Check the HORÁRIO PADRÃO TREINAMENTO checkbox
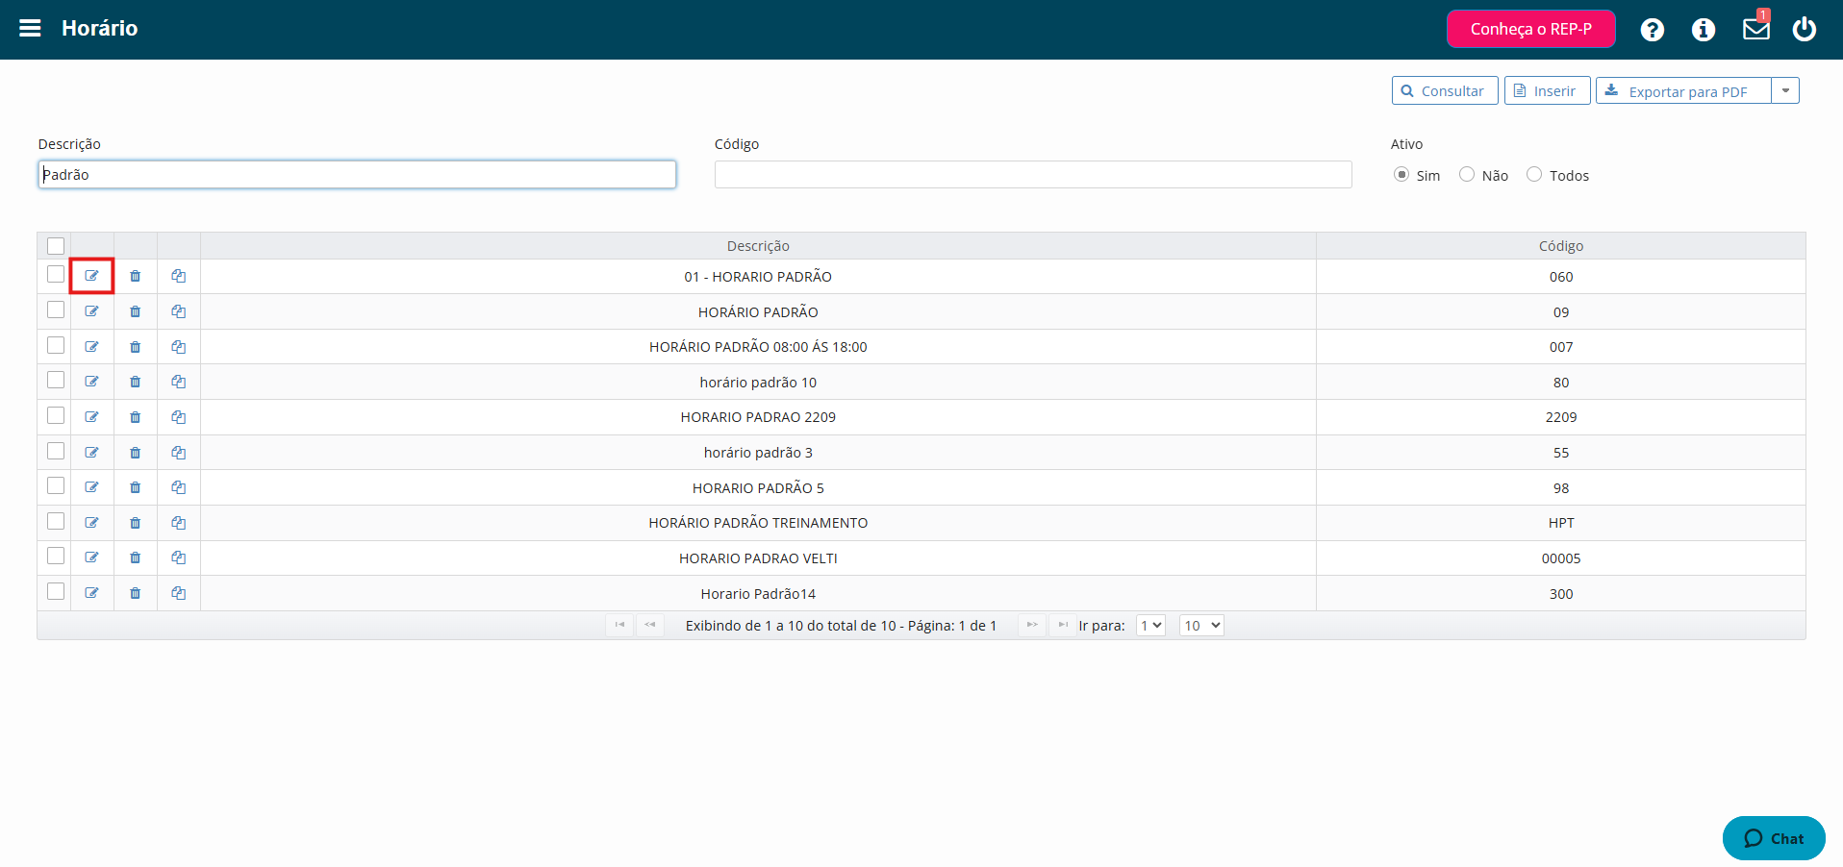1843x867 pixels. tap(56, 521)
